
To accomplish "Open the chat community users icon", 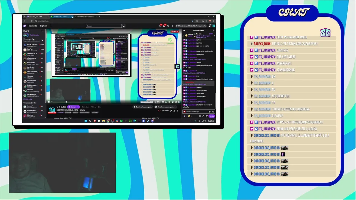I will tap(213, 31).
